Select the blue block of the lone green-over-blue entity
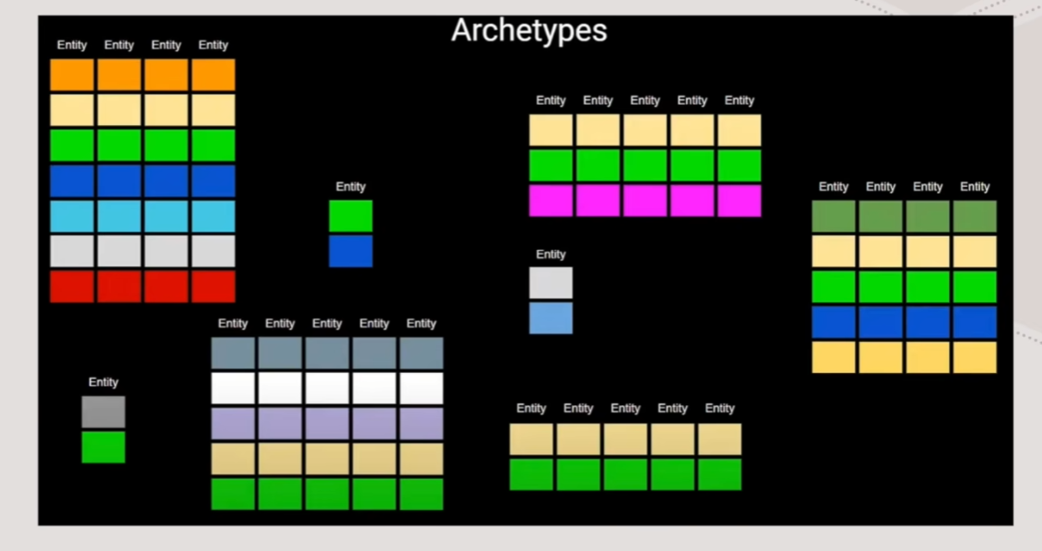Screen dimensions: 1042x551 tap(351, 252)
